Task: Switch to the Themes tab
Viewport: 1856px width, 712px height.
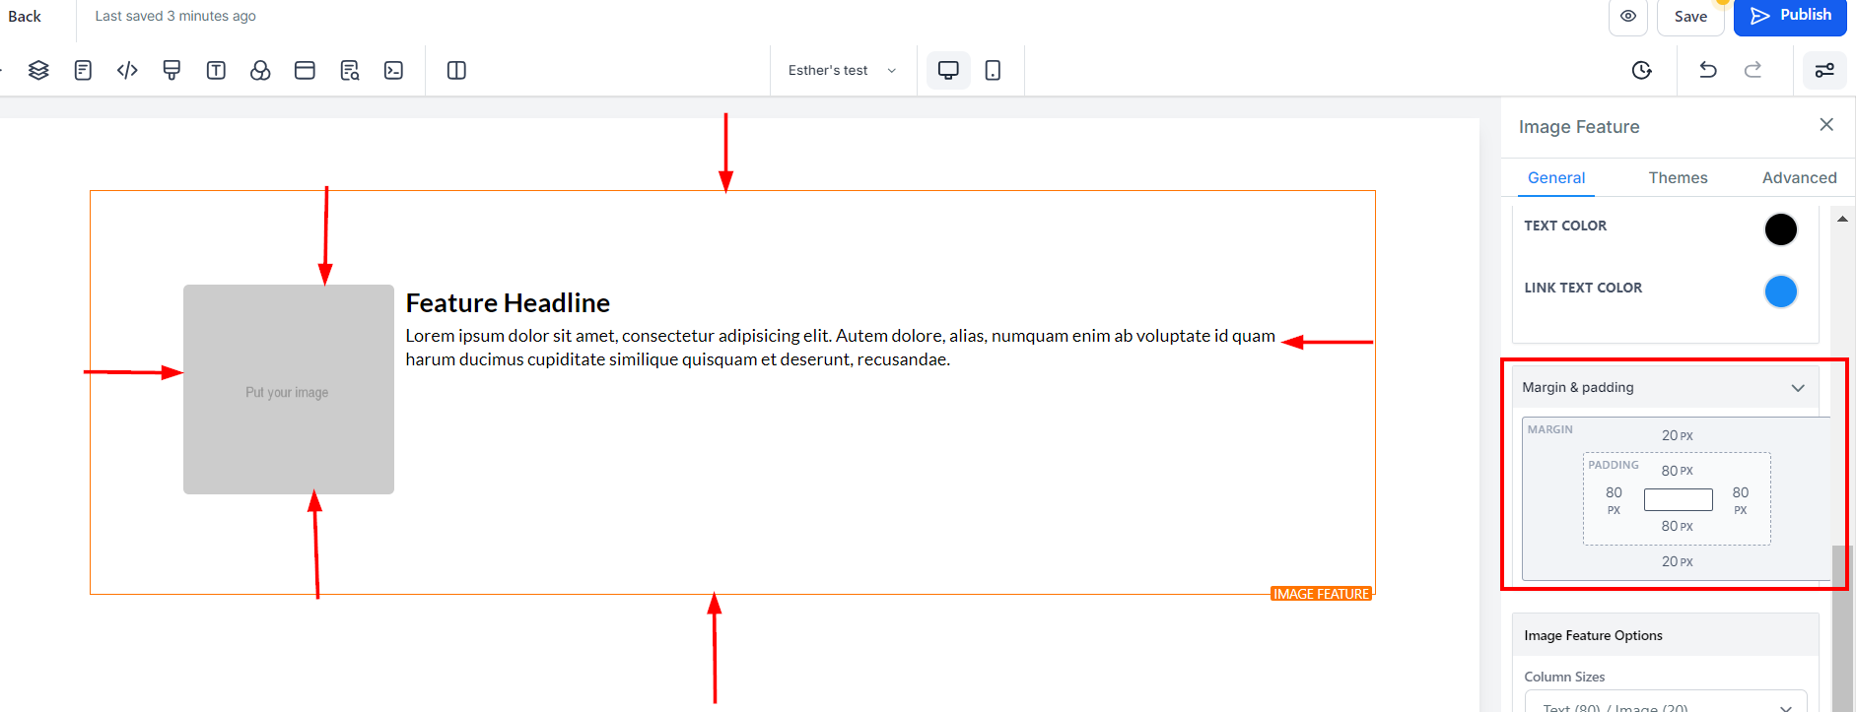Action: pos(1678,178)
